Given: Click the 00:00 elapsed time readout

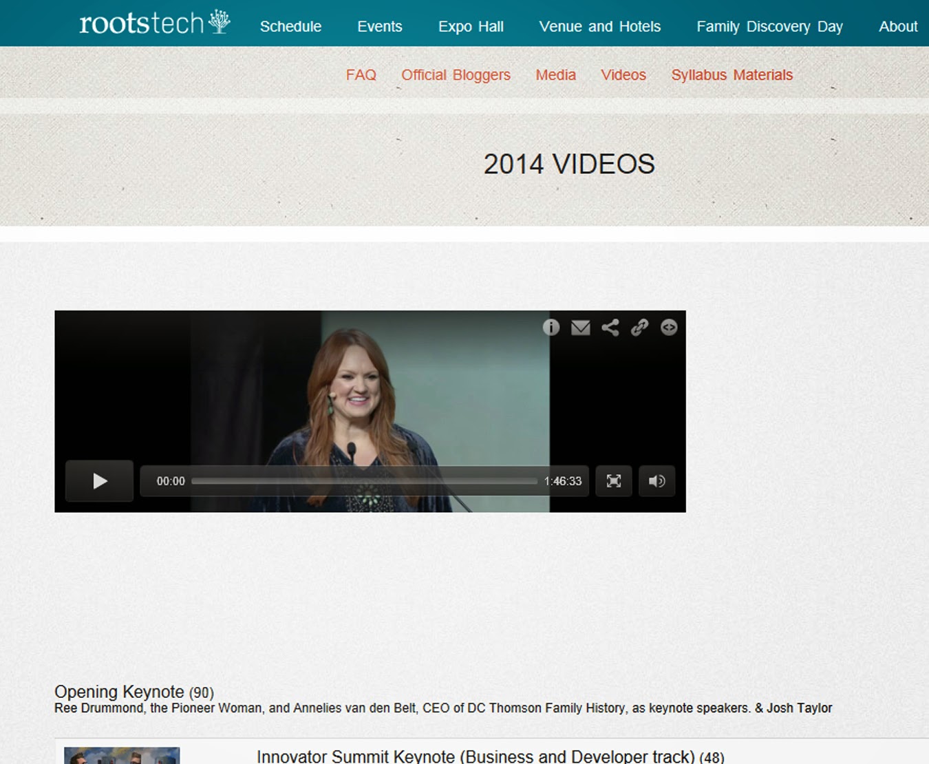Looking at the screenshot, I should (x=171, y=481).
